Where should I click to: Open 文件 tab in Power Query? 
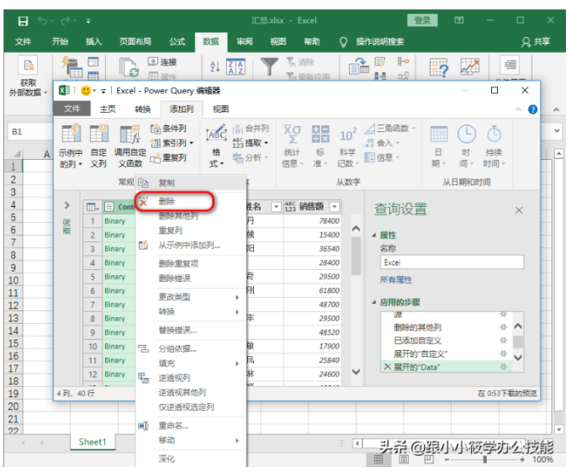tap(71, 109)
